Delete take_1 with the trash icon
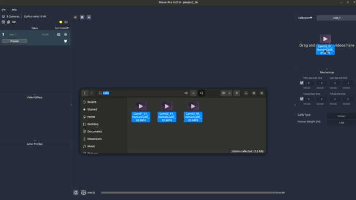The width and height of the screenshot is (356, 200). tap(65, 41)
